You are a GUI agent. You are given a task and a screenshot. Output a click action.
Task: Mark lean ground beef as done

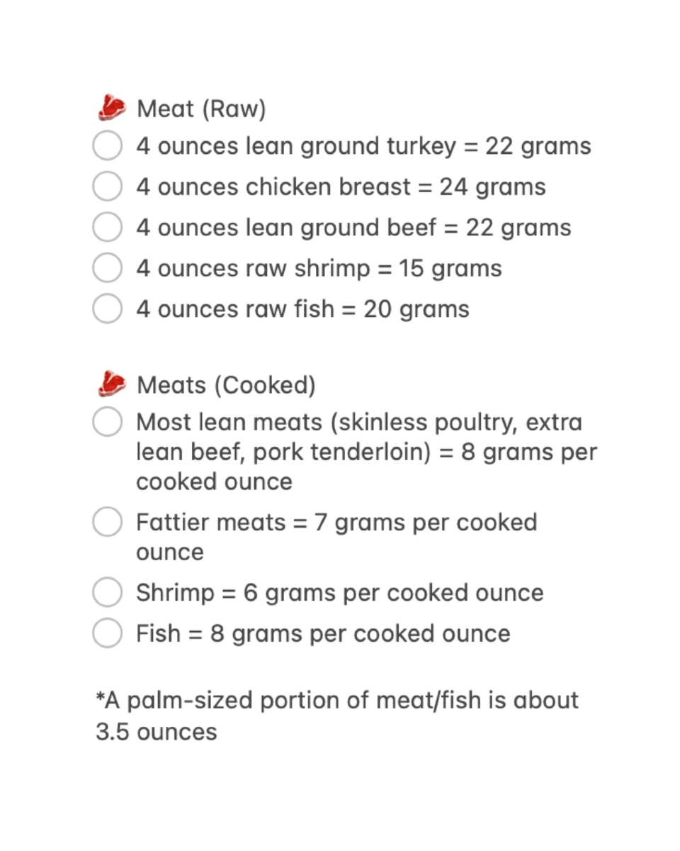108,228
